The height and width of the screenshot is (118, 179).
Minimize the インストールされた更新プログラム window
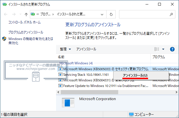point(147,4)
